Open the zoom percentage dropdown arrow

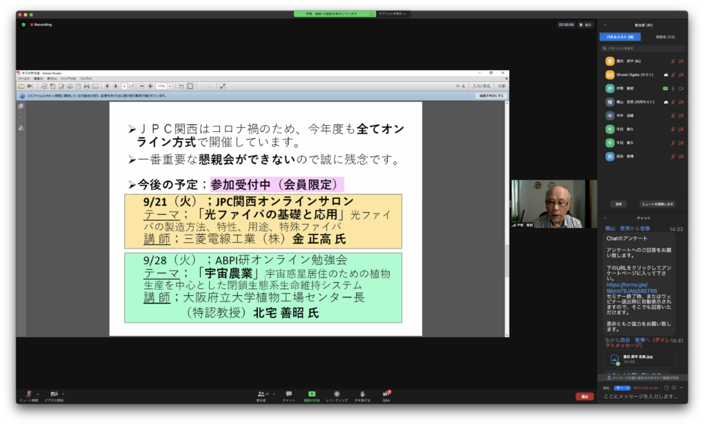[170, 86]
